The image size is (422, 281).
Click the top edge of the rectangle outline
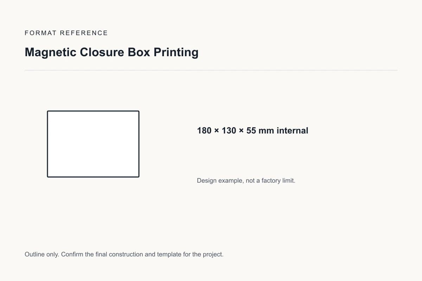(x=93, y=111)
